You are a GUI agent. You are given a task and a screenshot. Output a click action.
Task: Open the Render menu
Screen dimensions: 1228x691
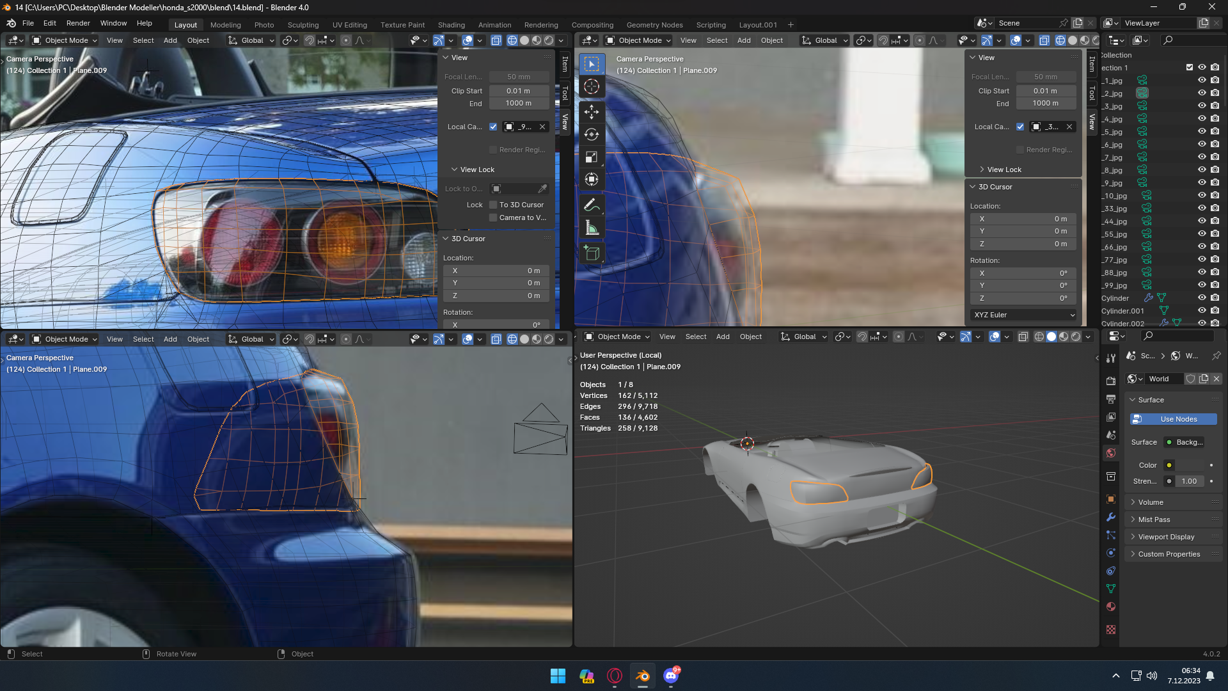tap(78, 23)
